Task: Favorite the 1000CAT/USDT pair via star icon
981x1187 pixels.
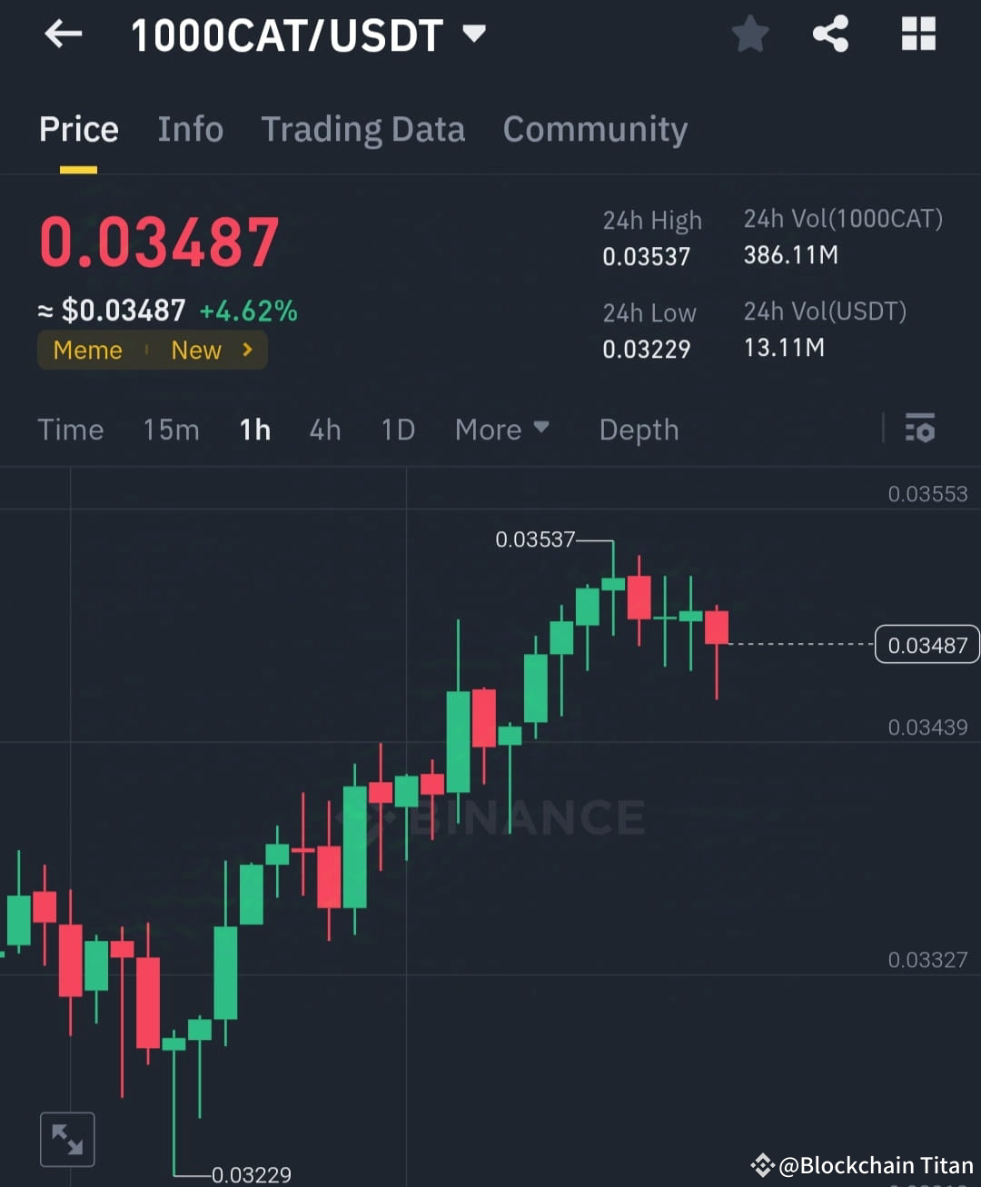Action: tap(750, 34)
